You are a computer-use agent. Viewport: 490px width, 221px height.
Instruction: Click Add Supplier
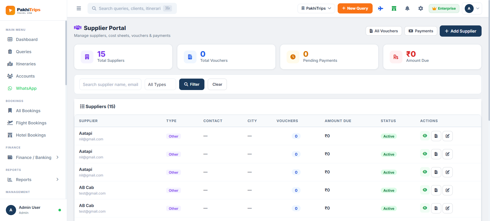[460, 31]
